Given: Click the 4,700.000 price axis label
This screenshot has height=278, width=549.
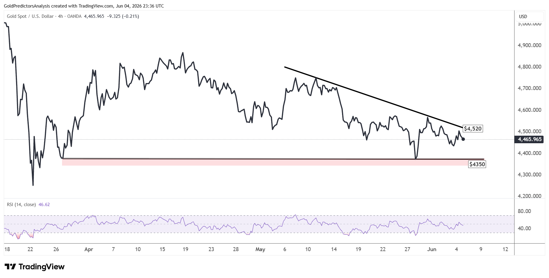Looking at the screenshot, I should coord(530,88).
